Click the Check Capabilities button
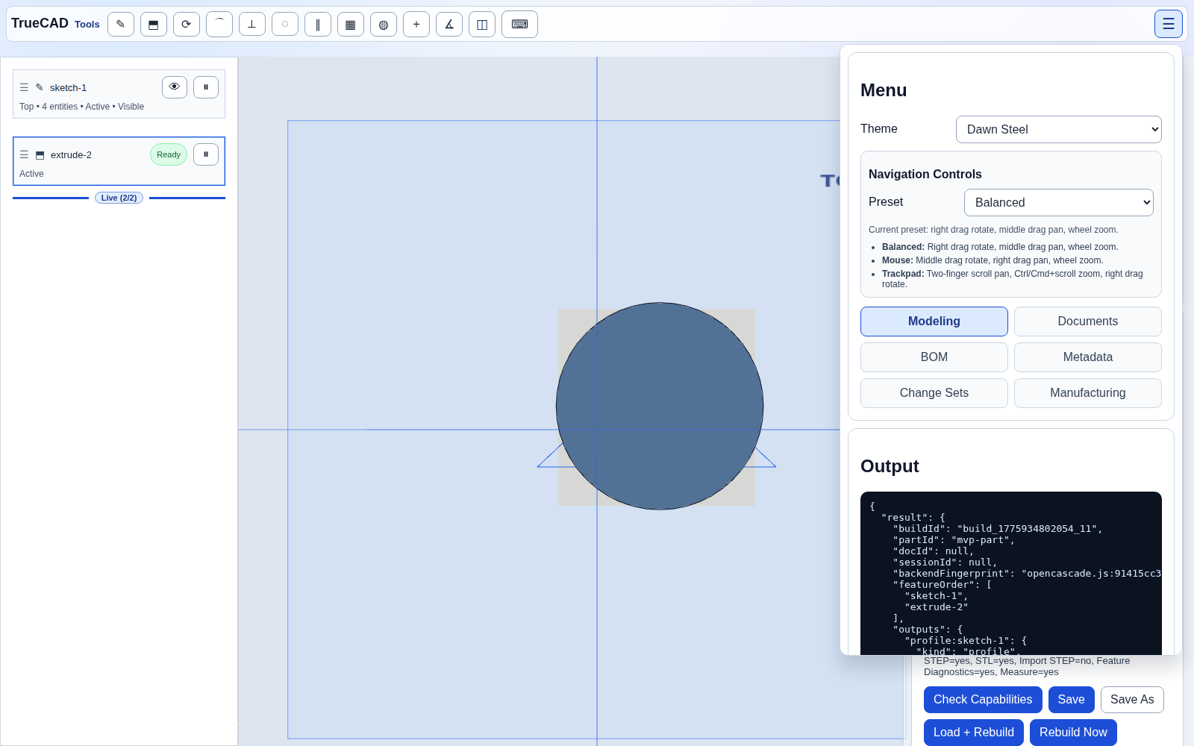The height and width of the screenshot is (746, 1194). tap(982, 700)
